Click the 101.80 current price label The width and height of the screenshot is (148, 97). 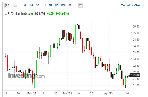(x=135, y=75)
